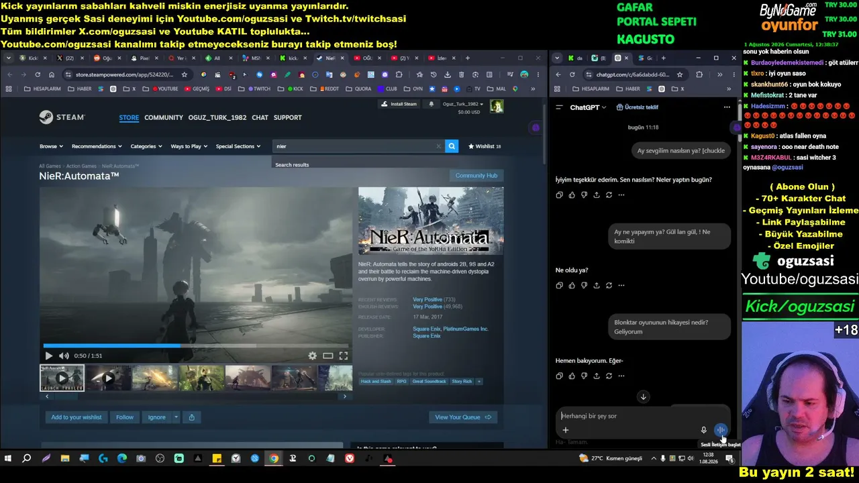Mute the trailer video volume
Image resolution: width=859 pixels, height=483 pixels.
[64, 356]
